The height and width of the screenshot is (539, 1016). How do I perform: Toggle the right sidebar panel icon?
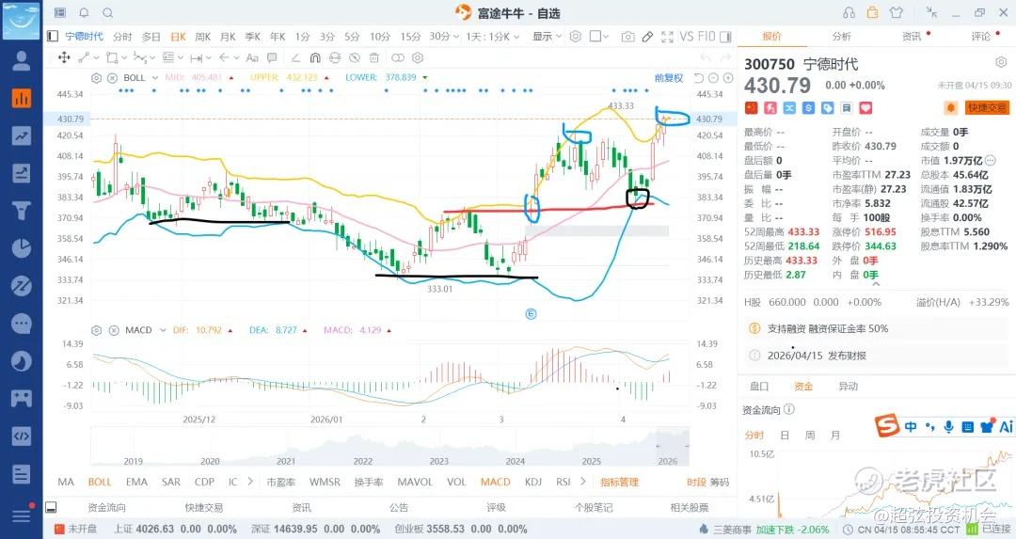point(725,37)
